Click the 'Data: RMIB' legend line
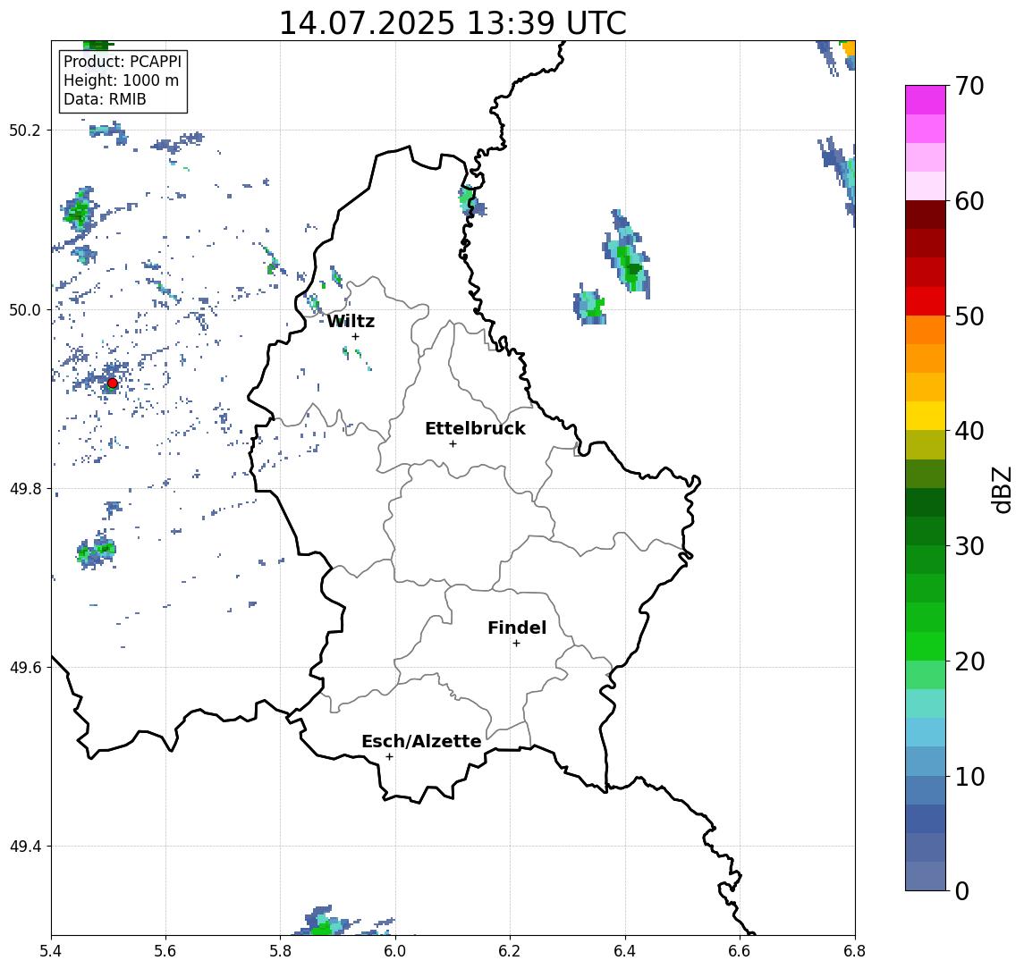Viewport: 1024px width, 969px height. pos(105,99)
